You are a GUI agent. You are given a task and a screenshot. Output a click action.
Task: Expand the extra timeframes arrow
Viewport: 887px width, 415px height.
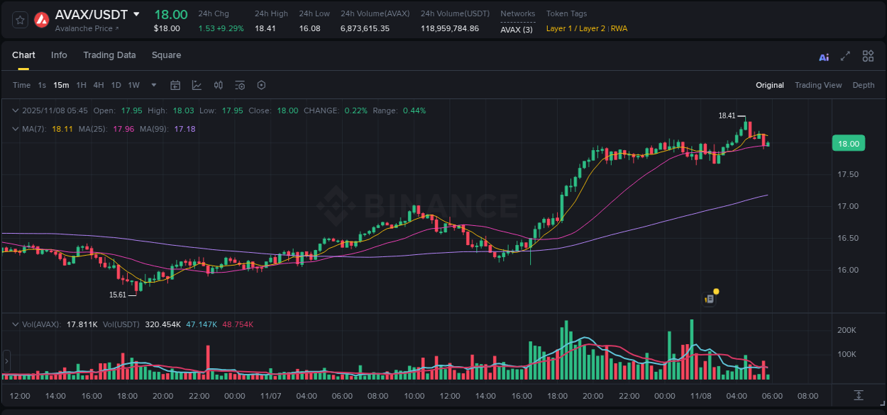pos(153,84)
